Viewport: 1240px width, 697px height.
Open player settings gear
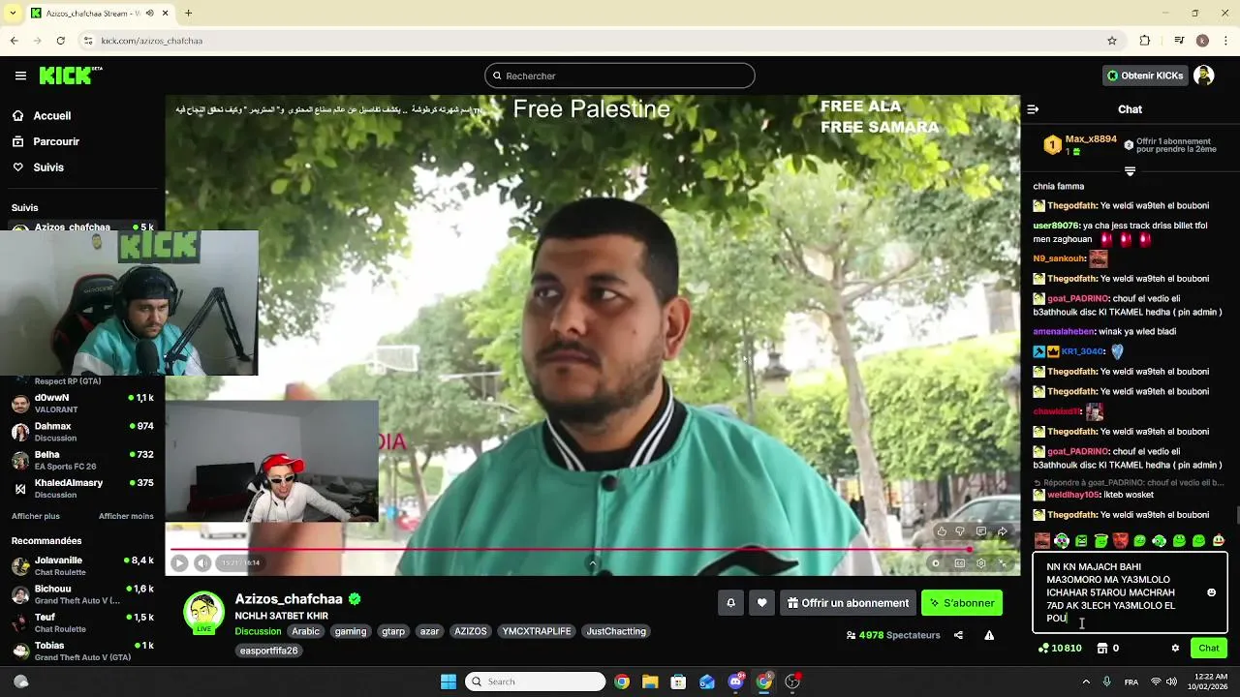coord(981,563)
